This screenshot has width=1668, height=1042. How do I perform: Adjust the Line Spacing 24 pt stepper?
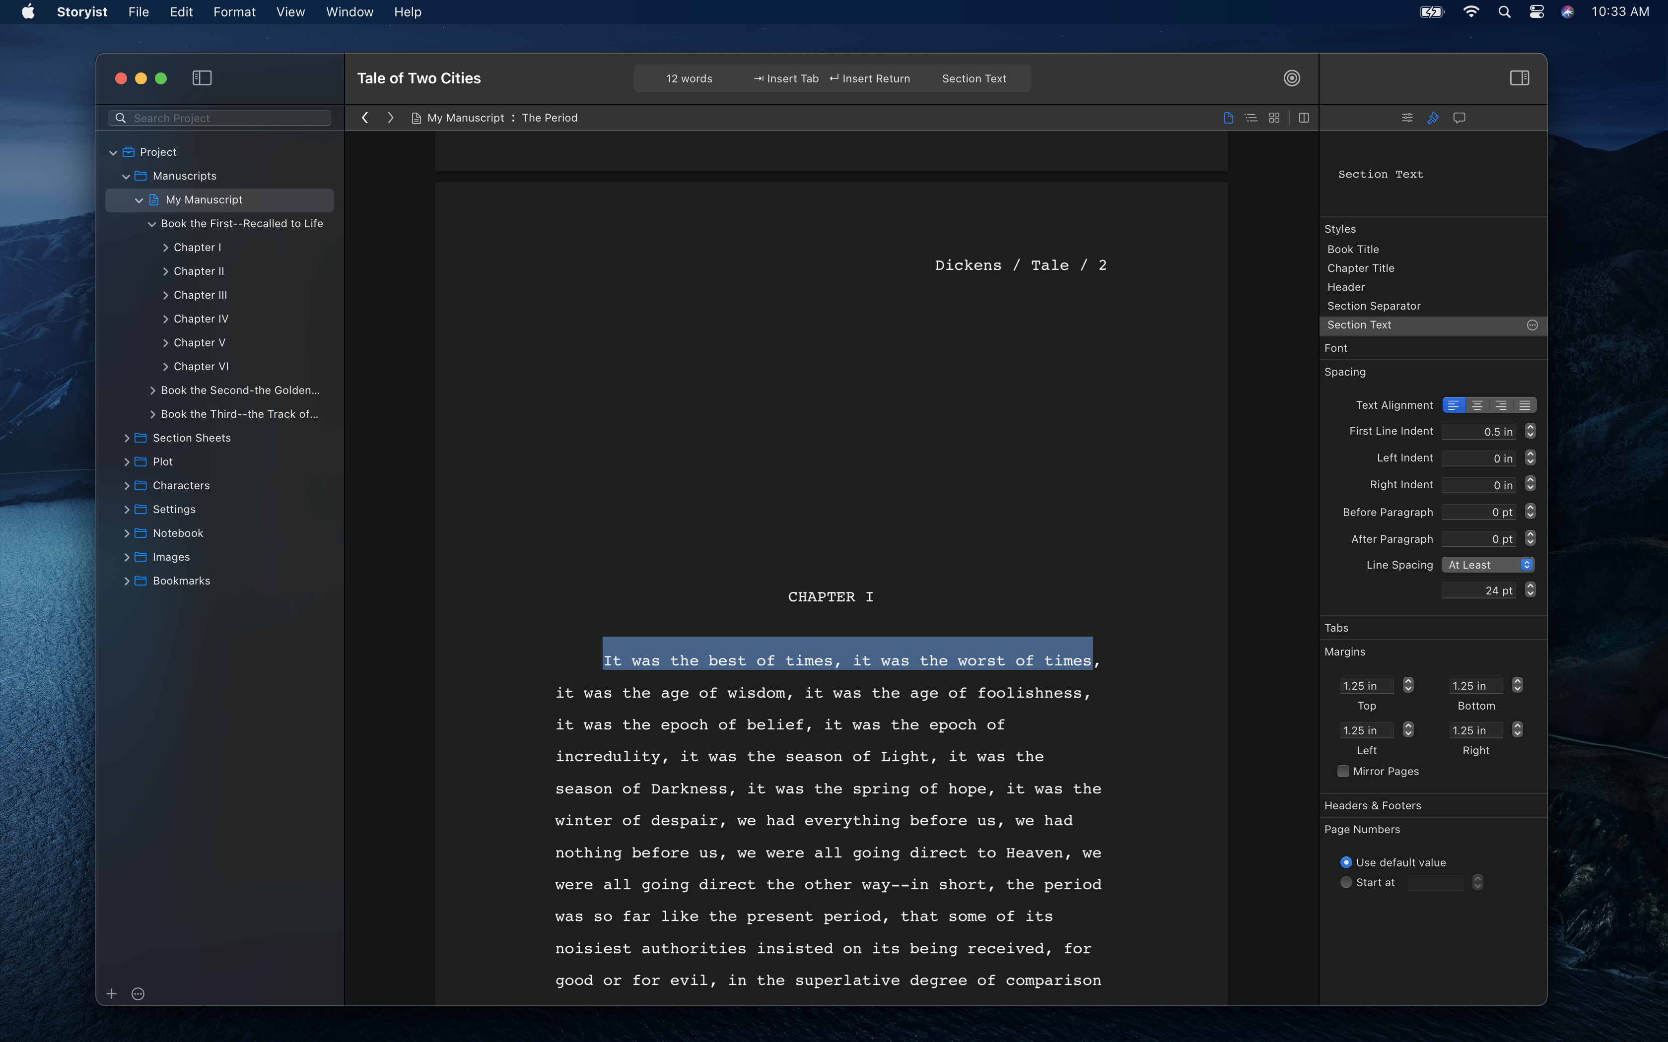coord(1530,590)
